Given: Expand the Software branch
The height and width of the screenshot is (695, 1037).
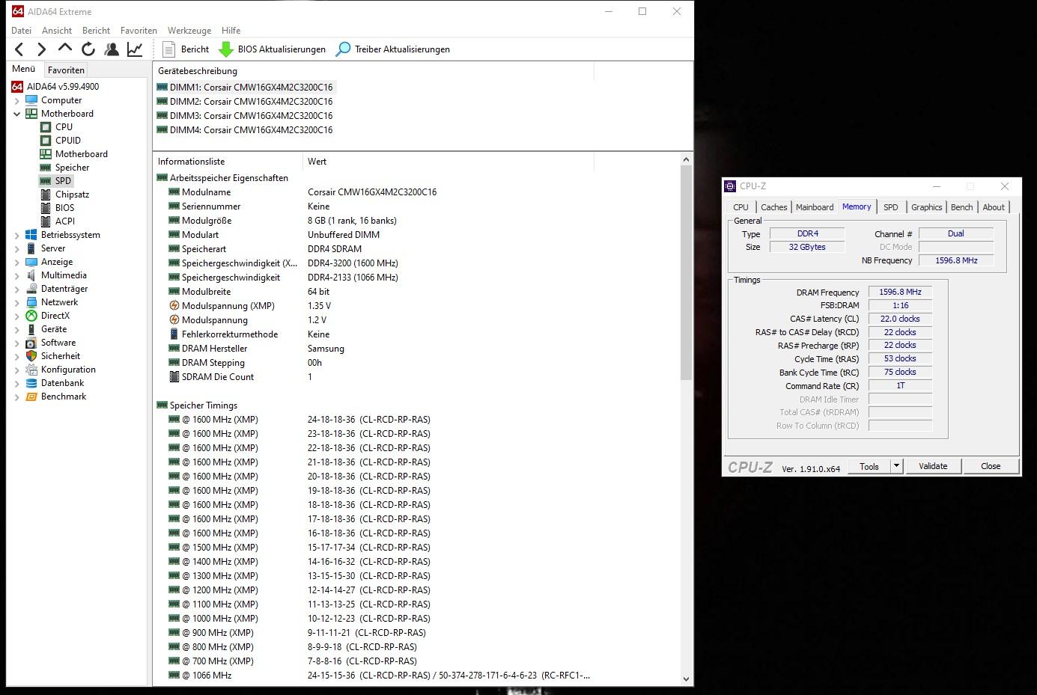Looking at the screenshot, I should (x=17, y=343).
